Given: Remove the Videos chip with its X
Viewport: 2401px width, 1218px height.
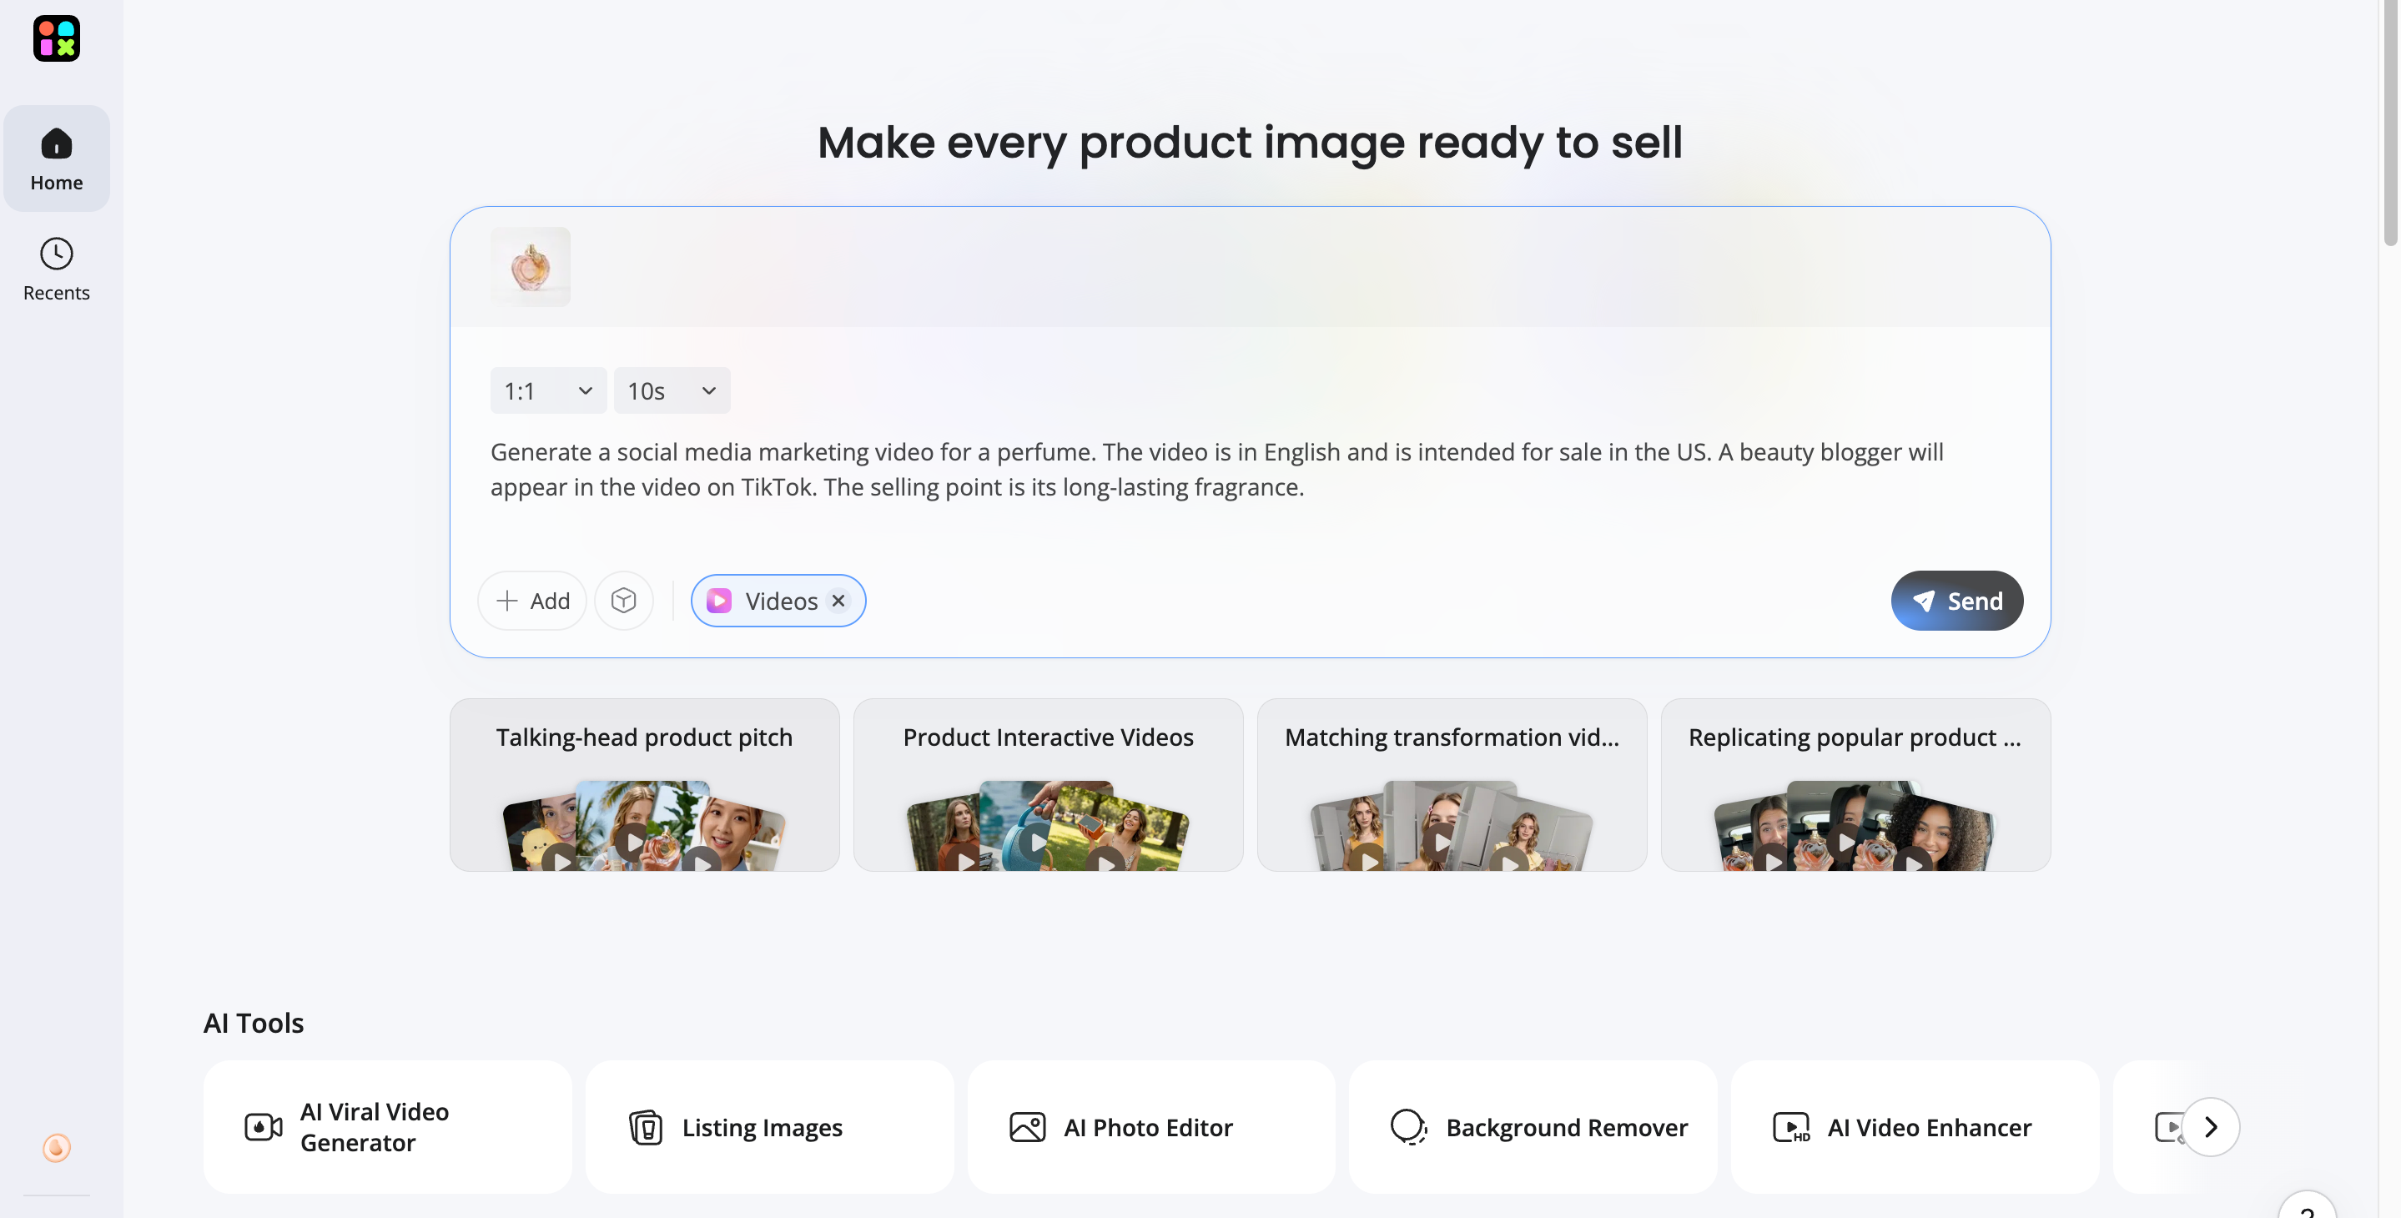Looking at the screenshot, I should pos(838,601).
